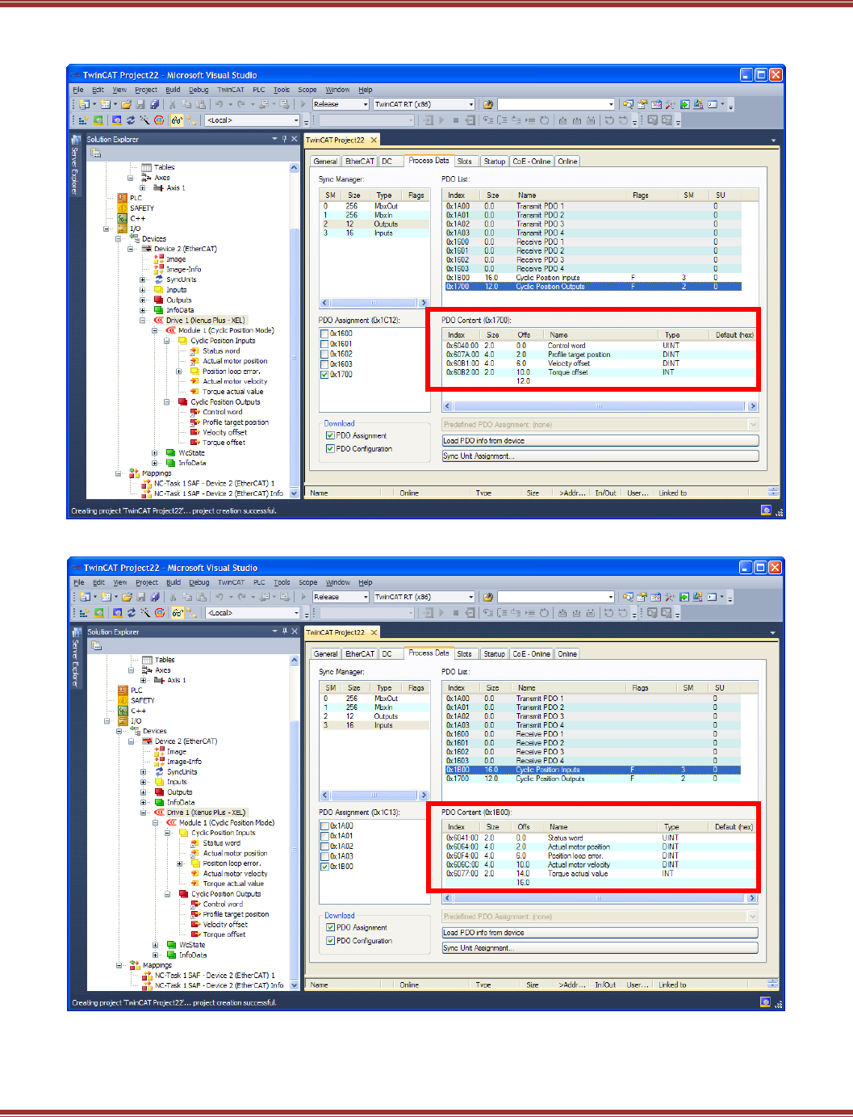
Task: Click Load PDO info from device, 0x1B00 PDO window
Action: click(x=600, y=933)
